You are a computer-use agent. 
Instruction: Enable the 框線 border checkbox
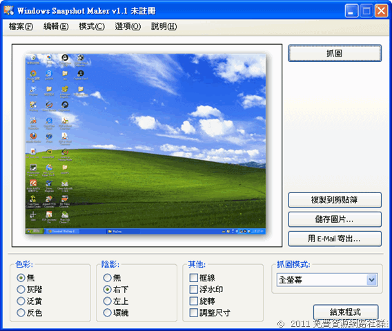pyautogui.click(x=202, y=277)
